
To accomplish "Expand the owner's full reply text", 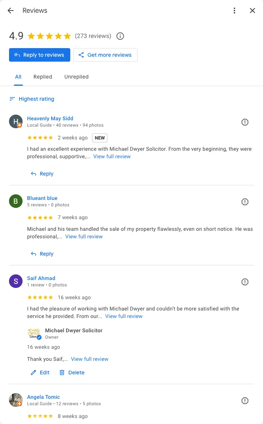I will coord(89,359).
